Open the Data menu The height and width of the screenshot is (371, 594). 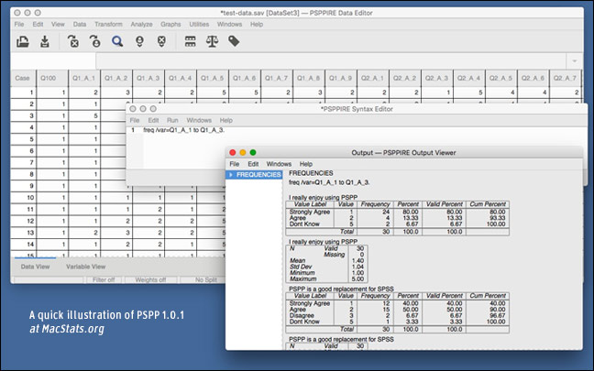tap(80, 24)
